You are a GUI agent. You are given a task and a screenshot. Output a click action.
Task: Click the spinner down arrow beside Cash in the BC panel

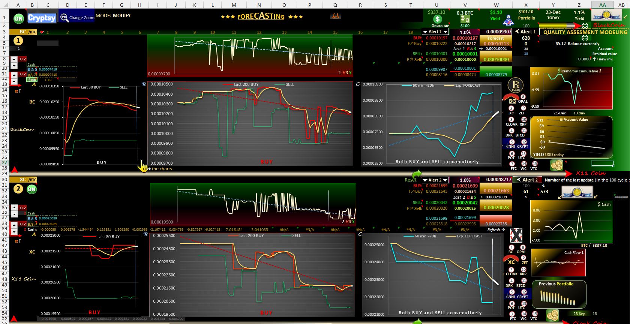14,66
